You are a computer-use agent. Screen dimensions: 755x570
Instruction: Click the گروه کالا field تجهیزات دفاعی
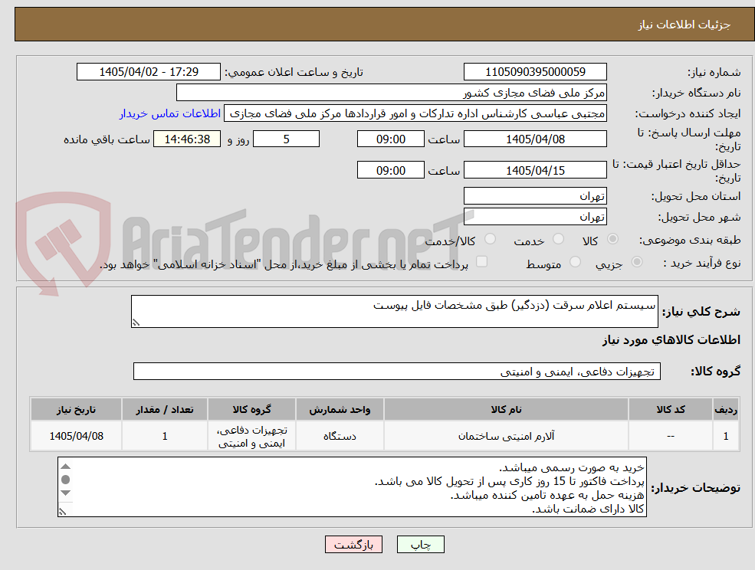(x=397, y=372)
